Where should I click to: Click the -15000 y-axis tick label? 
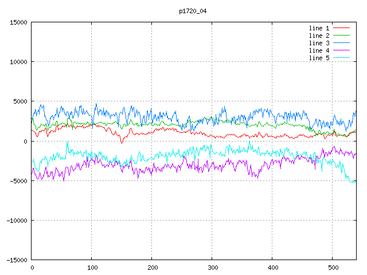[x=17, y=260]
